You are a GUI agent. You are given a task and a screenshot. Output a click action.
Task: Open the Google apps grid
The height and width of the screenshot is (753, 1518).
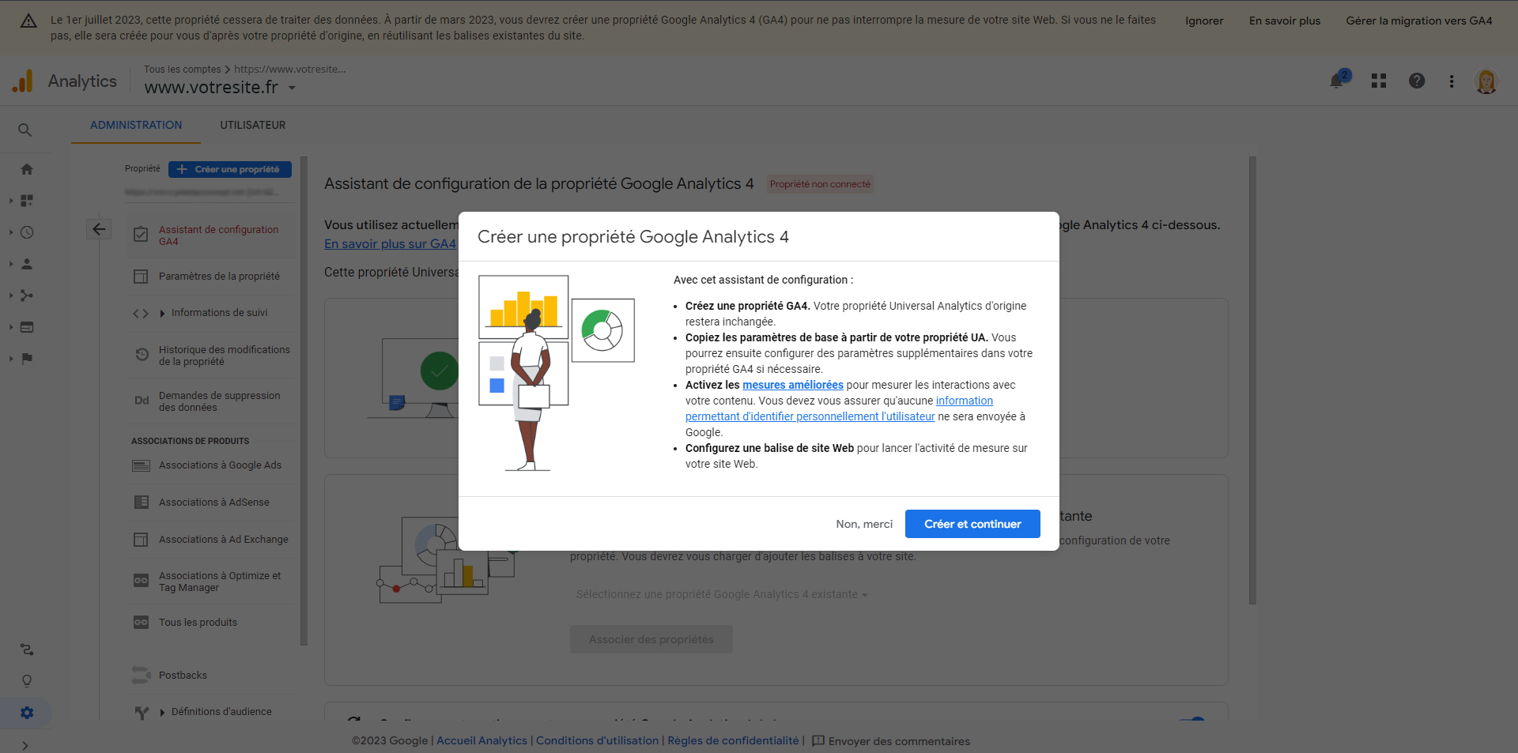point(1379,81)
